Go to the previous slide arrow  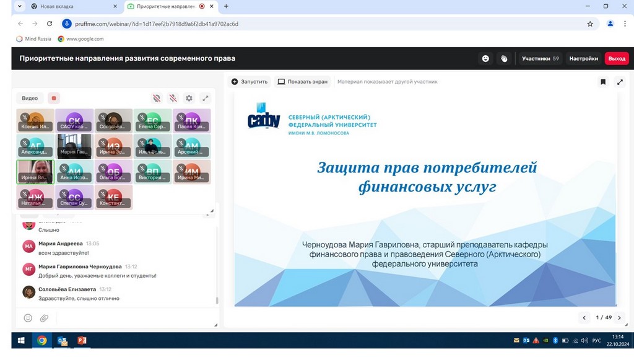(x=584, y=317)
